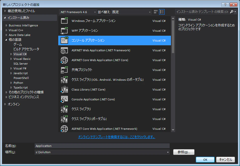Image resolution: width=240 pixels, height=166 pixels.
Task: Open the .NET Framework 4.6 version dropdown
Action: coord(78,12)
